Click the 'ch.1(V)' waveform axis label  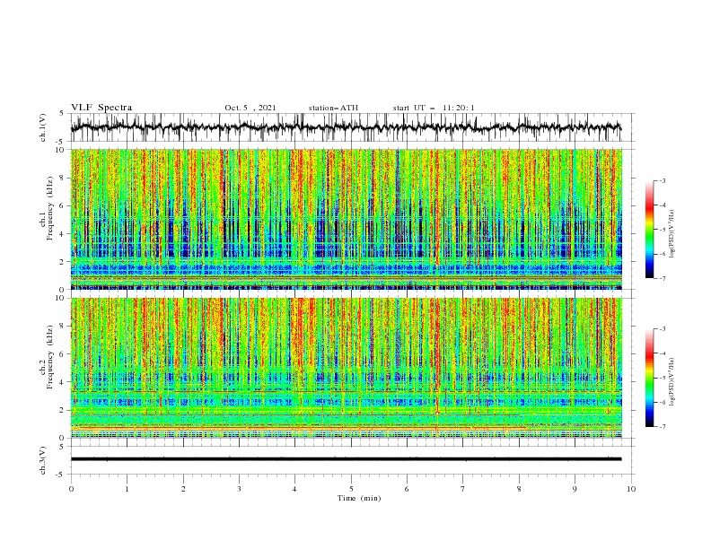[43, 127]
